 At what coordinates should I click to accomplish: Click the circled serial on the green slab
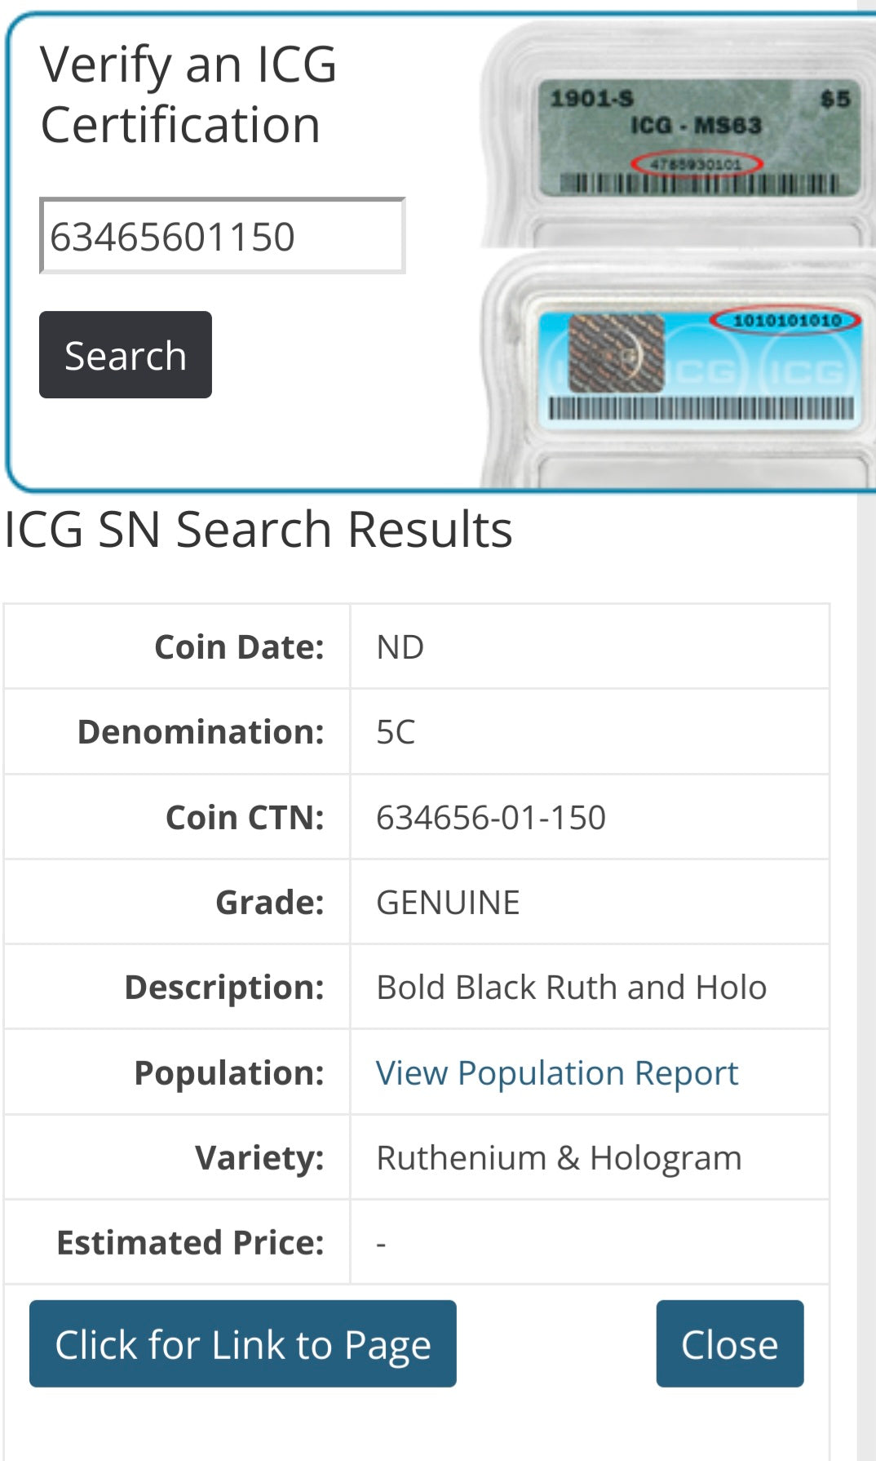click(697, 162)
